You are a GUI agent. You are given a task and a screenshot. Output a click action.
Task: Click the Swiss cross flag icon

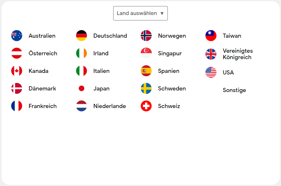pos(146,106)
